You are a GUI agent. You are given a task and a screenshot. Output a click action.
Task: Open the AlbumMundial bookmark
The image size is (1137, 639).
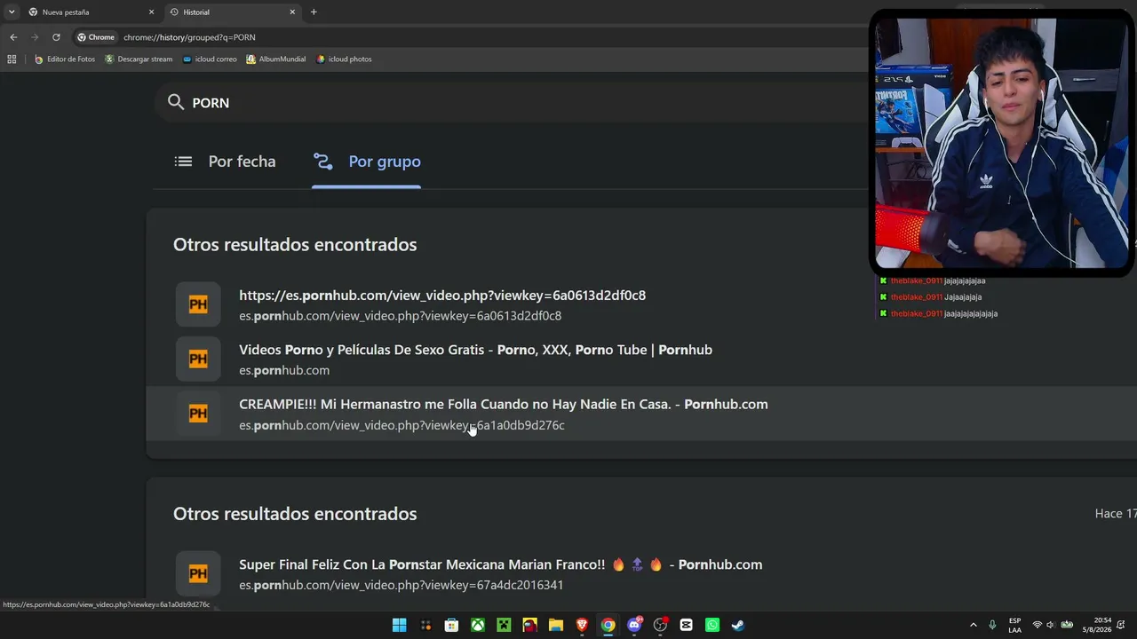click(275, 59)
